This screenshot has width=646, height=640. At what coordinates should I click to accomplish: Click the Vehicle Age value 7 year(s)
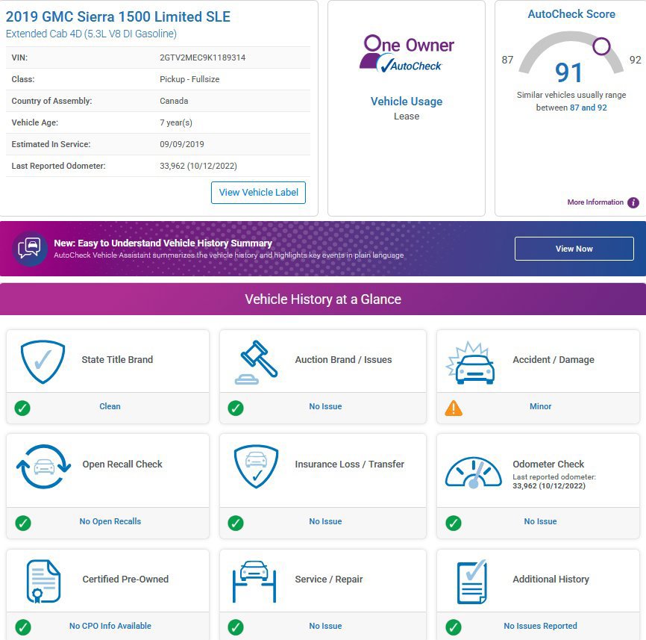pos(176,122)
